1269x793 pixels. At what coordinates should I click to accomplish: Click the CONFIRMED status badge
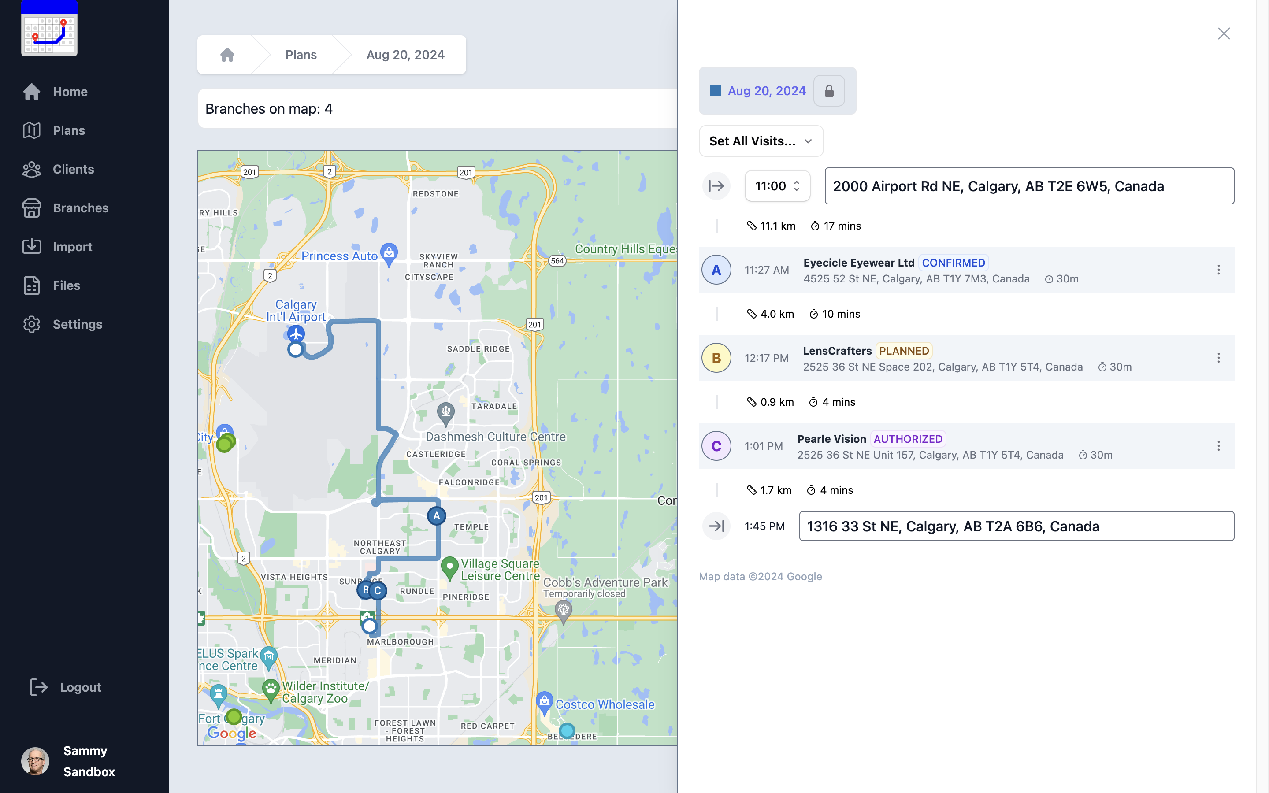(x=954, y=263)
